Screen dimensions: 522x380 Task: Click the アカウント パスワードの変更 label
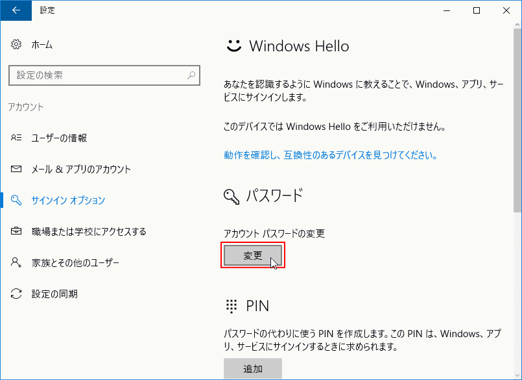(274, 234)
